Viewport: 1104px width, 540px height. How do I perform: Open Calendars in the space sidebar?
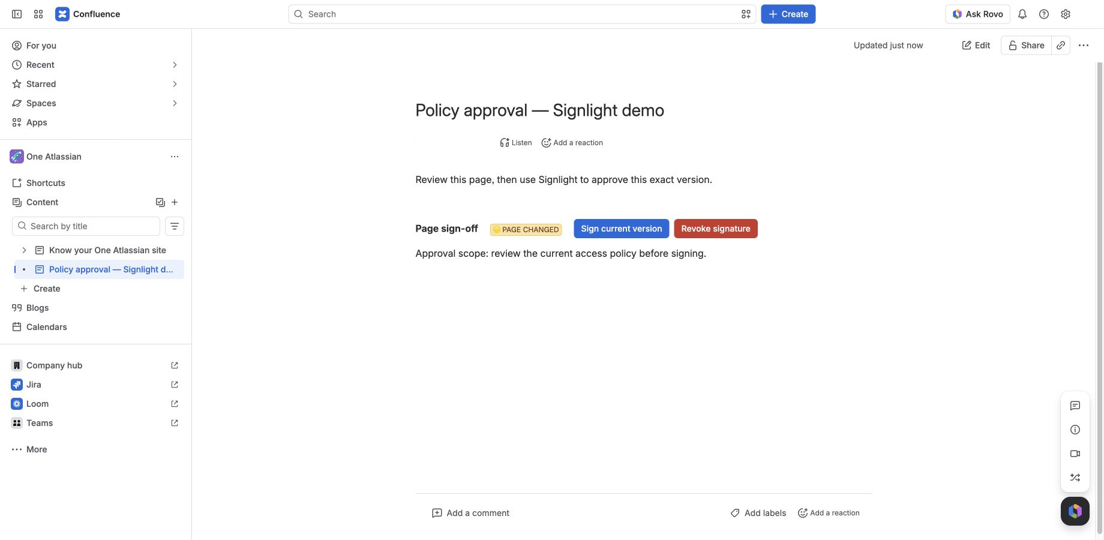[96, 327]
